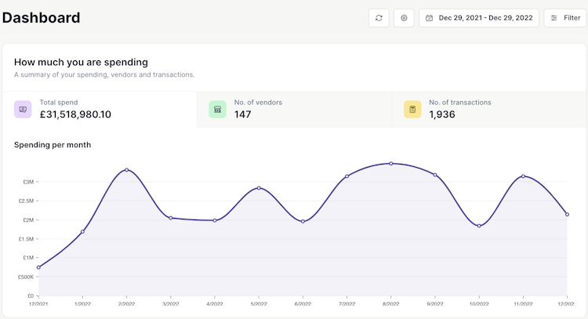The image size is (588, 319).
Task: Click the 1,936 transactions count
Action: pyautogui.click(x=442, y=114)
